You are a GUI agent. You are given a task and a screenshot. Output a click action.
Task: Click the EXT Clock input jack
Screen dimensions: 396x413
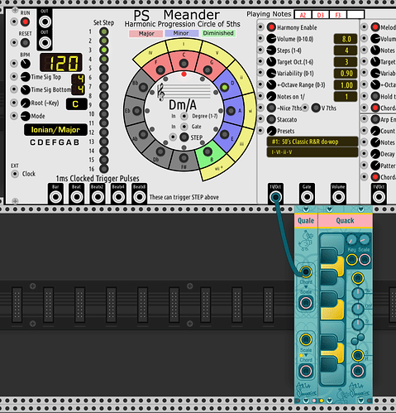[x=15, y=174]
